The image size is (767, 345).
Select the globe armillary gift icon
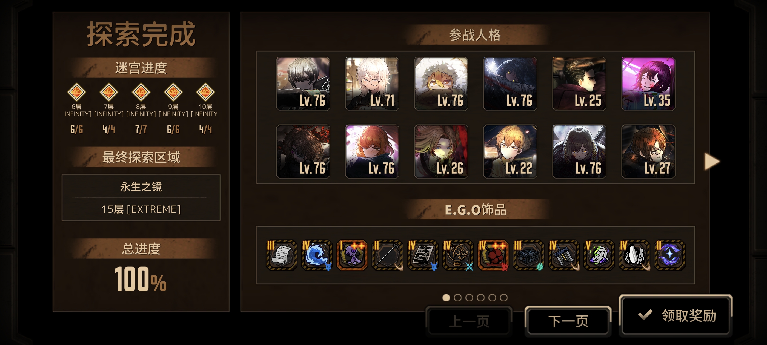458,255
